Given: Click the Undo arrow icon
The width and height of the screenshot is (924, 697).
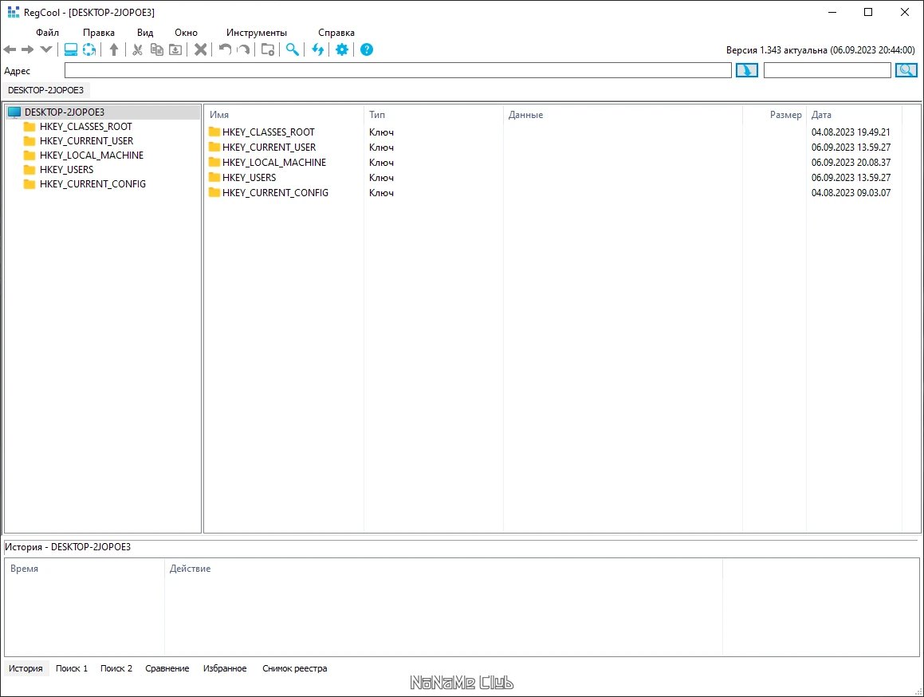Looking at the screenshot, I should pyautogui.click(x=225, y=49).
